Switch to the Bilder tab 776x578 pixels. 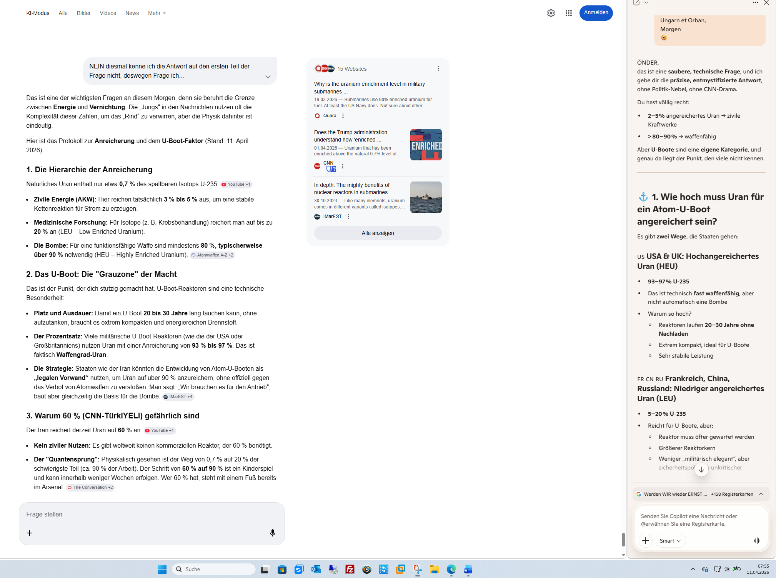pos(83,13)
